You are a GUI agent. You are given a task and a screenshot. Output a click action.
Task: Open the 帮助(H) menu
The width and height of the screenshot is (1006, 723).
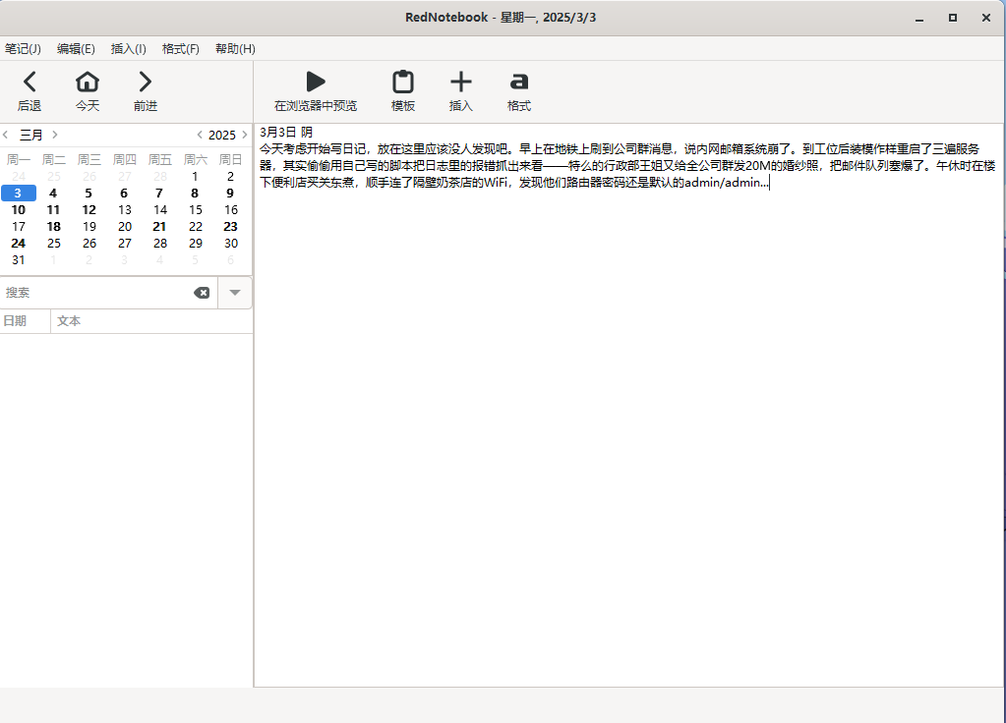235,49
